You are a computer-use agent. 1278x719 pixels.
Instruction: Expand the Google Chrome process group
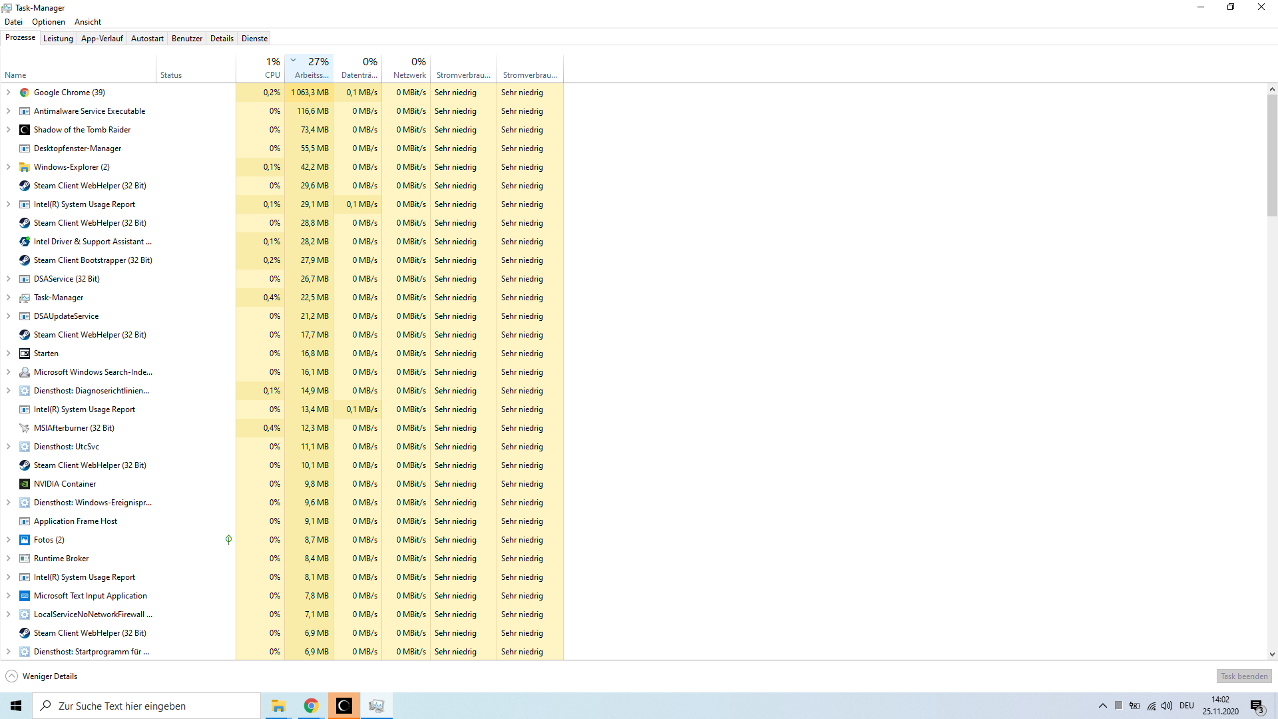pyautogui.click(x=9, y=93)
